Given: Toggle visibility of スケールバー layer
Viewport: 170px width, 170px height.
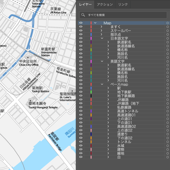Looking at the screenshot, I should [81, 30].
